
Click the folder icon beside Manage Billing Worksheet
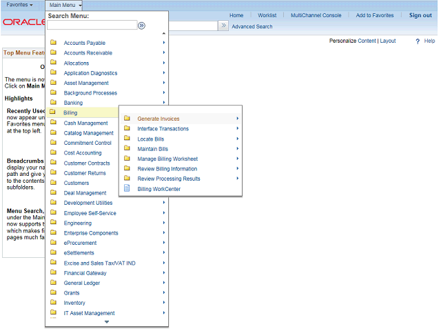coord(127,158)
